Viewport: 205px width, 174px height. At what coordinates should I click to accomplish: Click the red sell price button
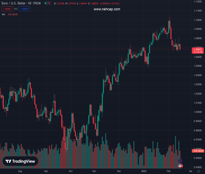click(x=7, y=9)
